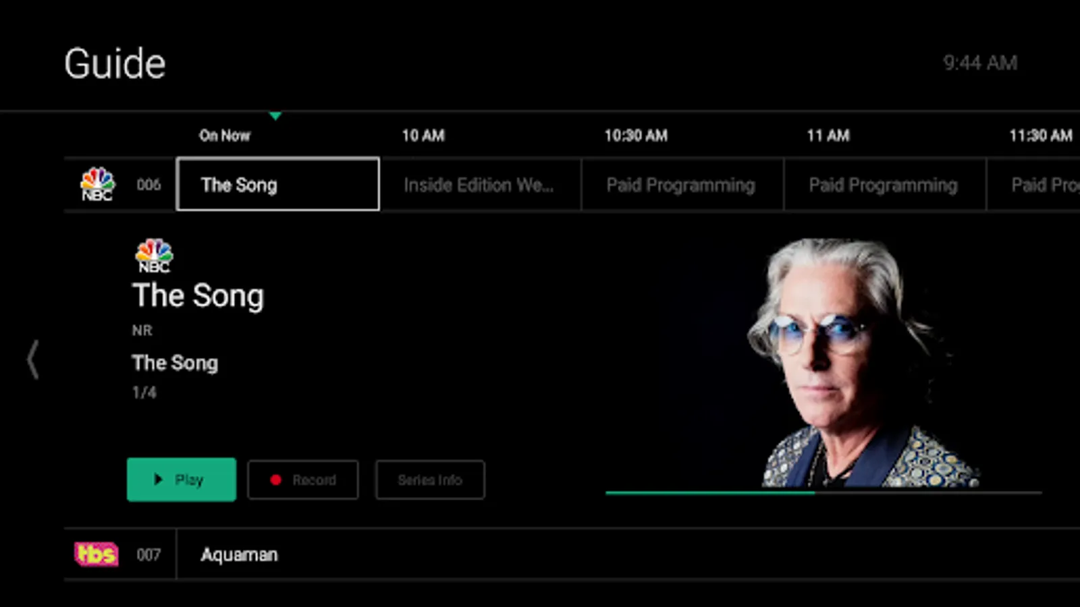1080x607 pixels.
Task: Click the On Now time header
Action: pyautogui.click(x=225, y=136)
